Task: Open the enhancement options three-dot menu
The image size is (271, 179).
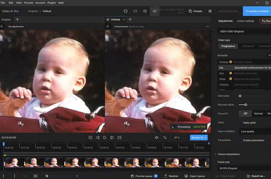Action: tap(207, 26)
